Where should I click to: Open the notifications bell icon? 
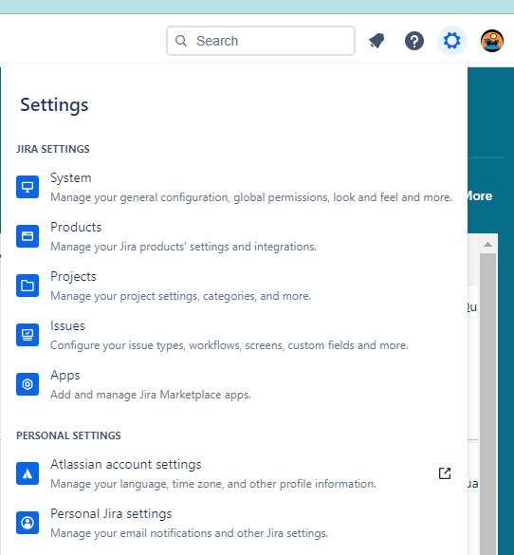coord(376,41)
